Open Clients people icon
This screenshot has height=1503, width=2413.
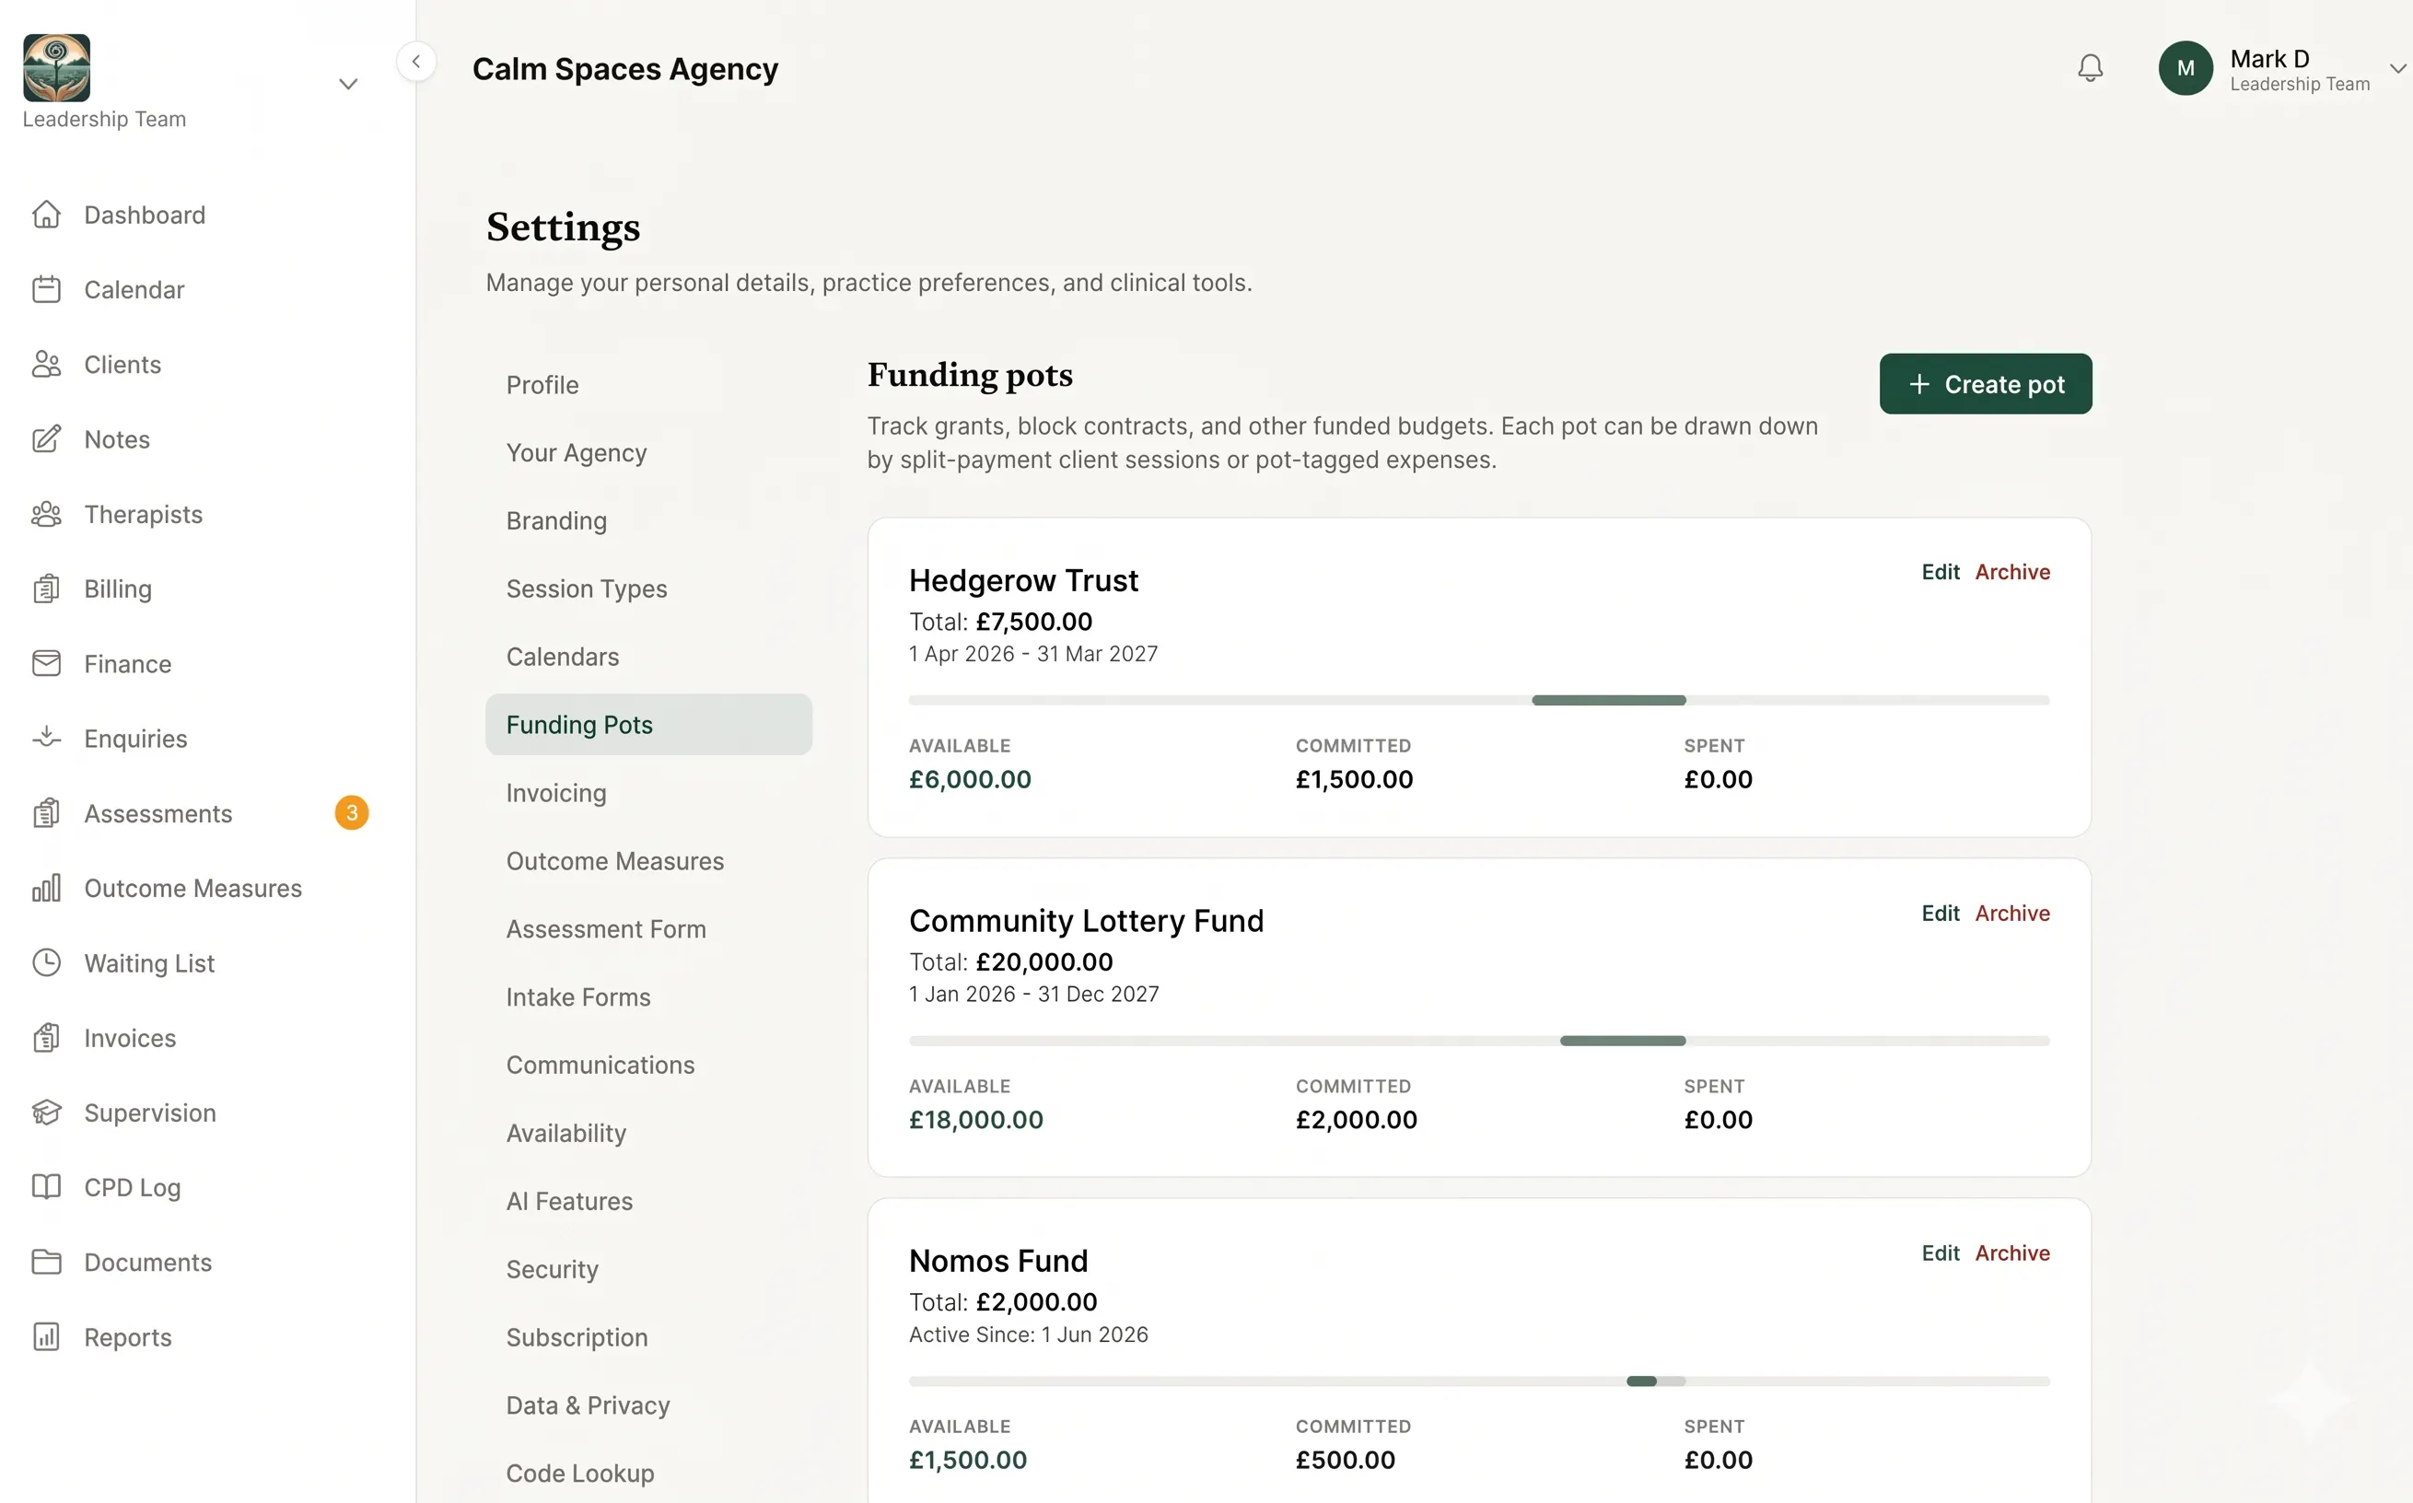coord(46,364)
